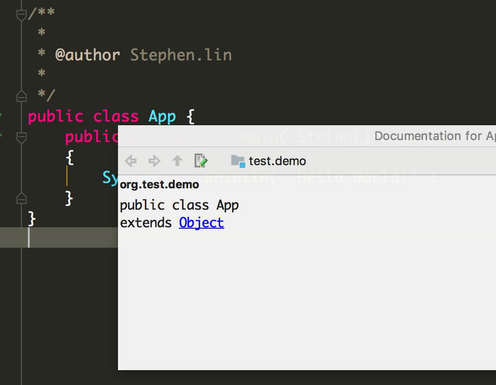Click the Forward arrow in documentation popup
This screenshot has width=496, height=385.
point(154,161)
